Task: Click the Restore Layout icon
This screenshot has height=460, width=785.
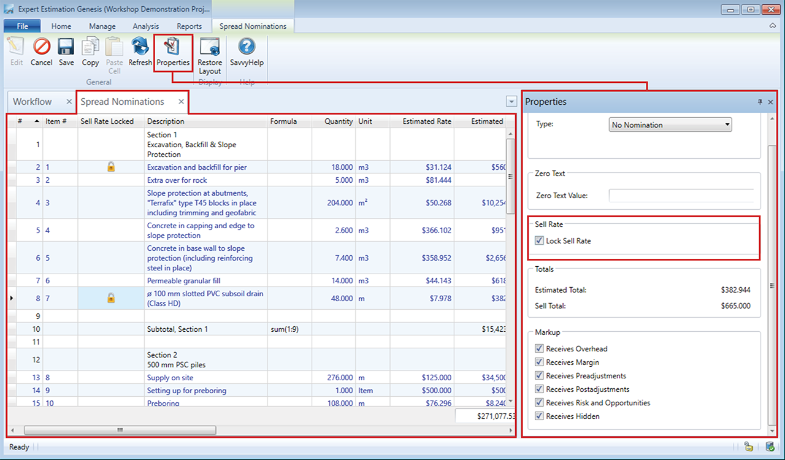Action: (210, 48)
